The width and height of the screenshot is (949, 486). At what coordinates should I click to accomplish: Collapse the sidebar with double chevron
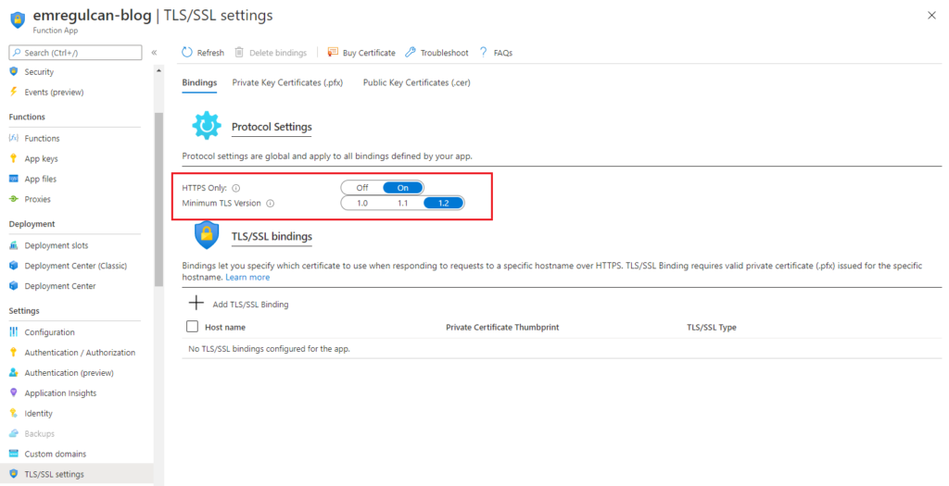pyautogui.click(x=155, y=53)
